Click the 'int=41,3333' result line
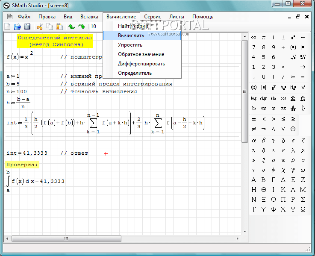The image size is (315, 256). 27,153
